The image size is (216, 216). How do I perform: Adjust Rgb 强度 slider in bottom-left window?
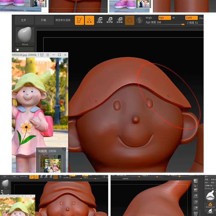point(73,178)
